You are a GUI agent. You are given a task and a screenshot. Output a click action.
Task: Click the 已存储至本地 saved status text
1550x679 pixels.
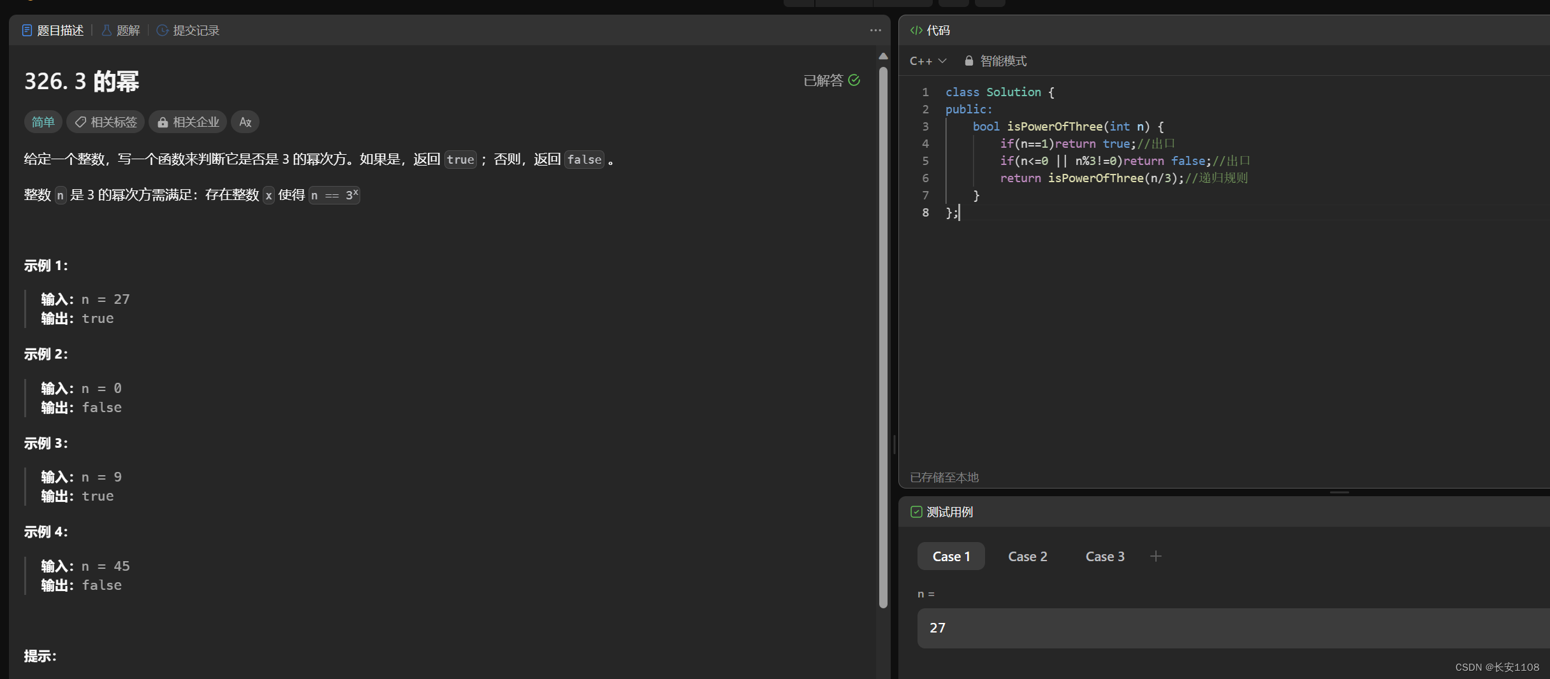(x=944, y=477)
